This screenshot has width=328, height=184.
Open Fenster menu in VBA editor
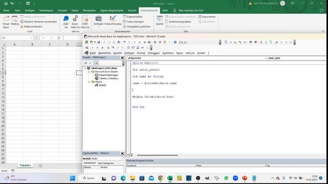click(201, 53)
